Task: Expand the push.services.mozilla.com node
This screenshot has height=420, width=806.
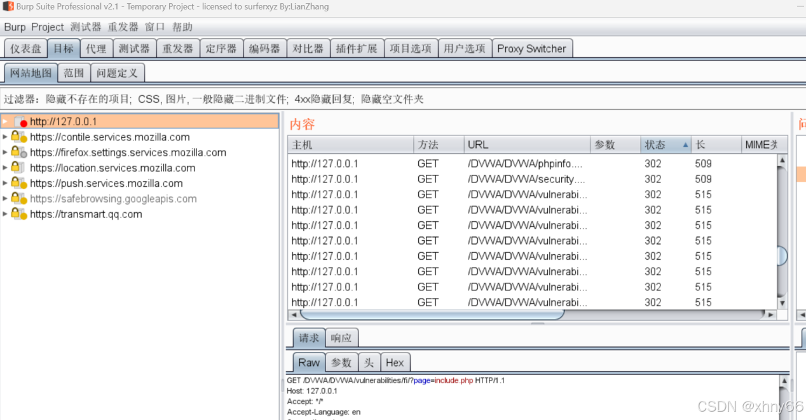Action: tap(5, 183)
